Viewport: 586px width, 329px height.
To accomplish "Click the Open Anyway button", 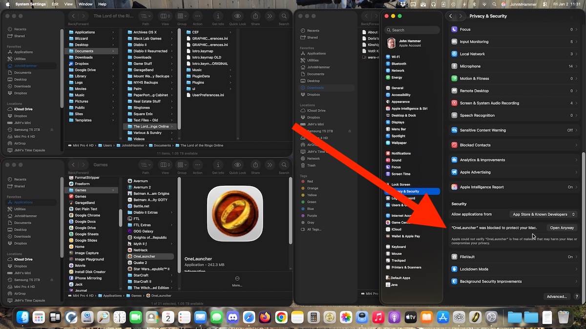I will [562, 228].
